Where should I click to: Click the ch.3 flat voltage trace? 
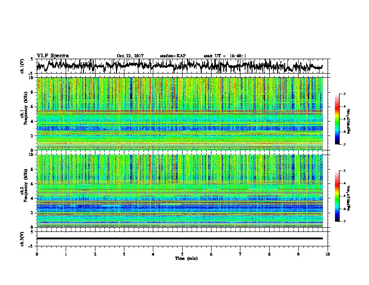click(180, 238)
